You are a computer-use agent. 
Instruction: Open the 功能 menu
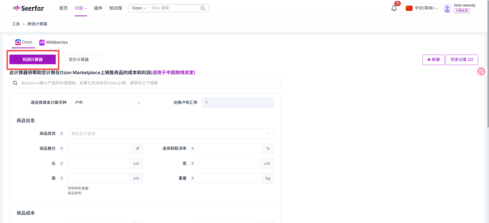pos(80,8)
